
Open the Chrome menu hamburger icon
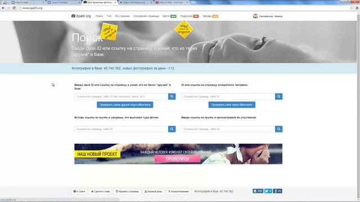(x=357, y=8)
